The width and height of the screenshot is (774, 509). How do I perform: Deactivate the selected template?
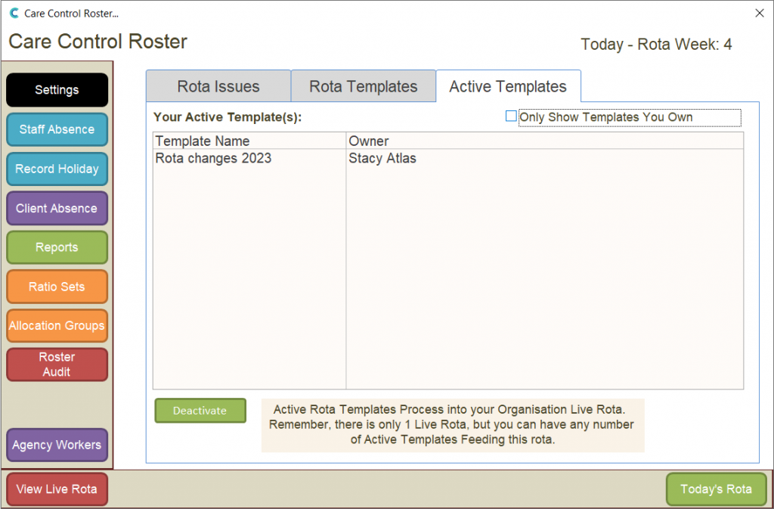click(200, 411)
